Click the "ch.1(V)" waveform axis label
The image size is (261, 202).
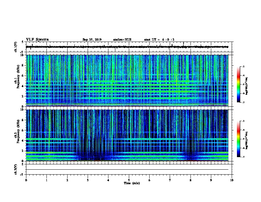pyautogui.click(x=16, y=47)
